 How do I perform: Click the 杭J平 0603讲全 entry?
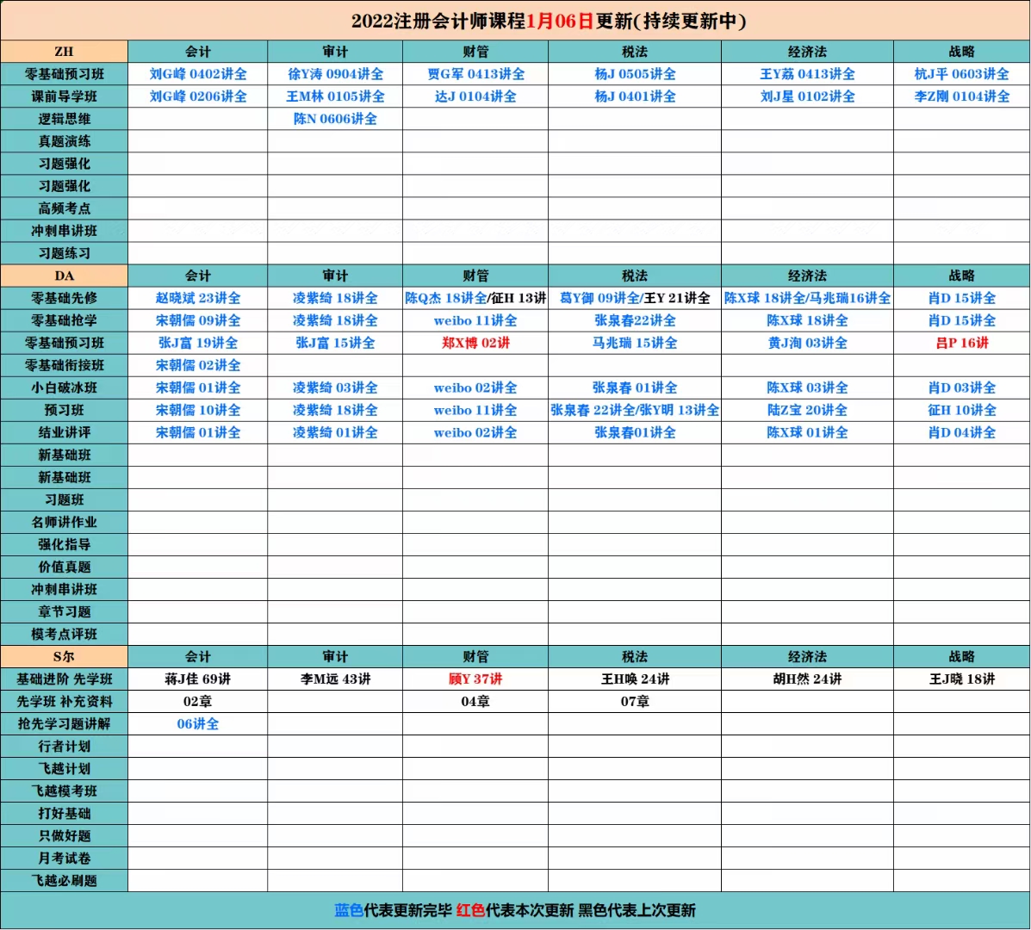pos(961,74)
